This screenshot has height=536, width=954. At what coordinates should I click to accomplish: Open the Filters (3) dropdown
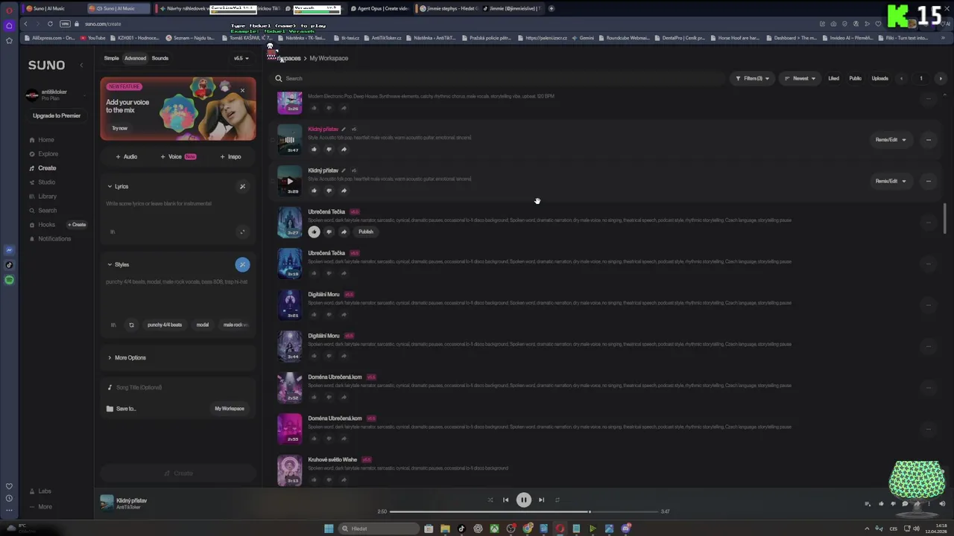(x=753, y=78)
